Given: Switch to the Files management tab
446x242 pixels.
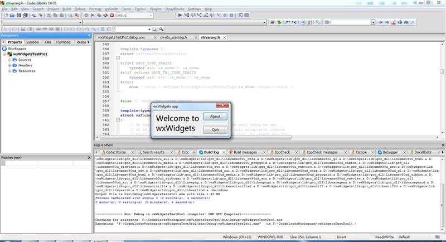Looking at the screenshot, I should tap(48, 42).
